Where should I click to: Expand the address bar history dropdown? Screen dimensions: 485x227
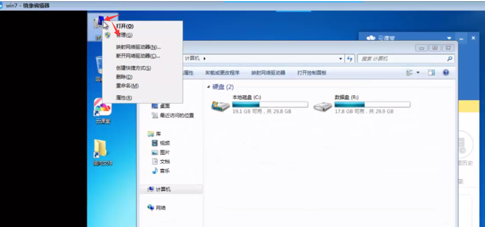341,59
